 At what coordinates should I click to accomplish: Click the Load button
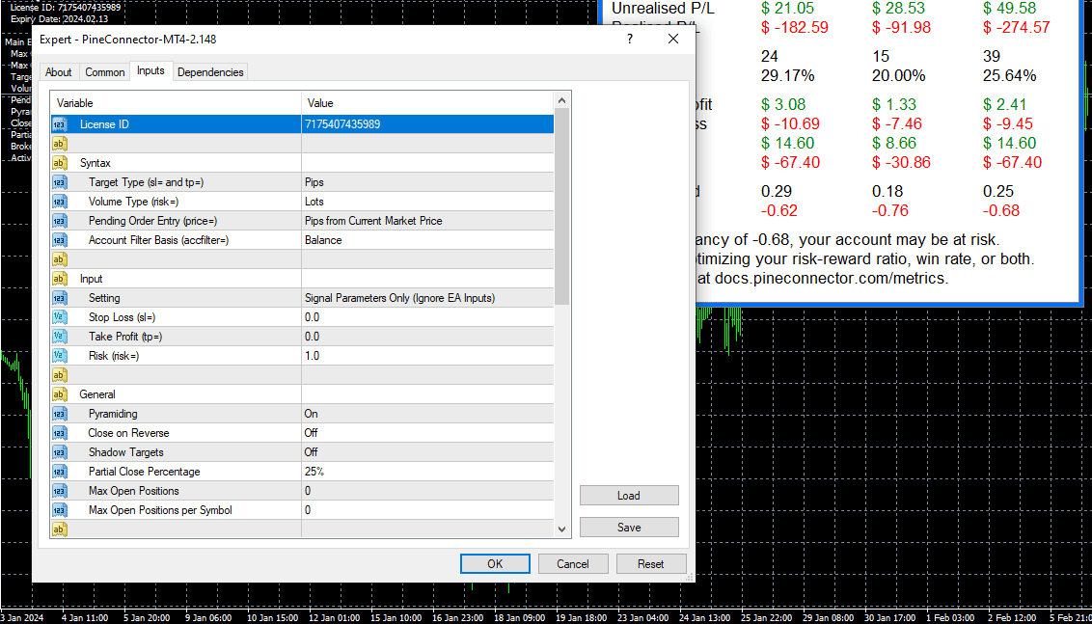coord(629,496)
